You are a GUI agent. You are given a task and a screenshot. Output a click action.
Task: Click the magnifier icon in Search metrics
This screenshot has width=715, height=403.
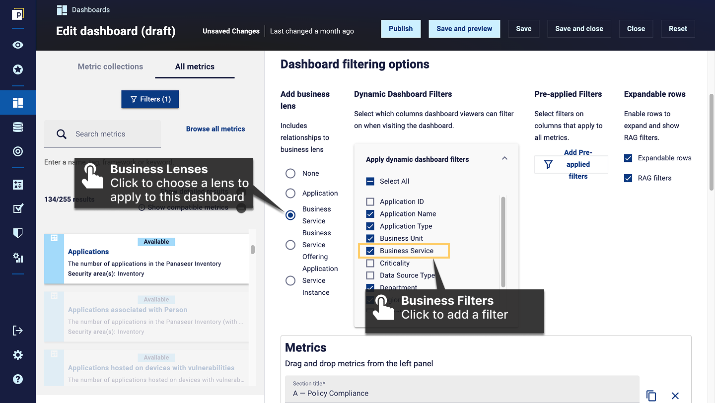click(x=62, y=134)
